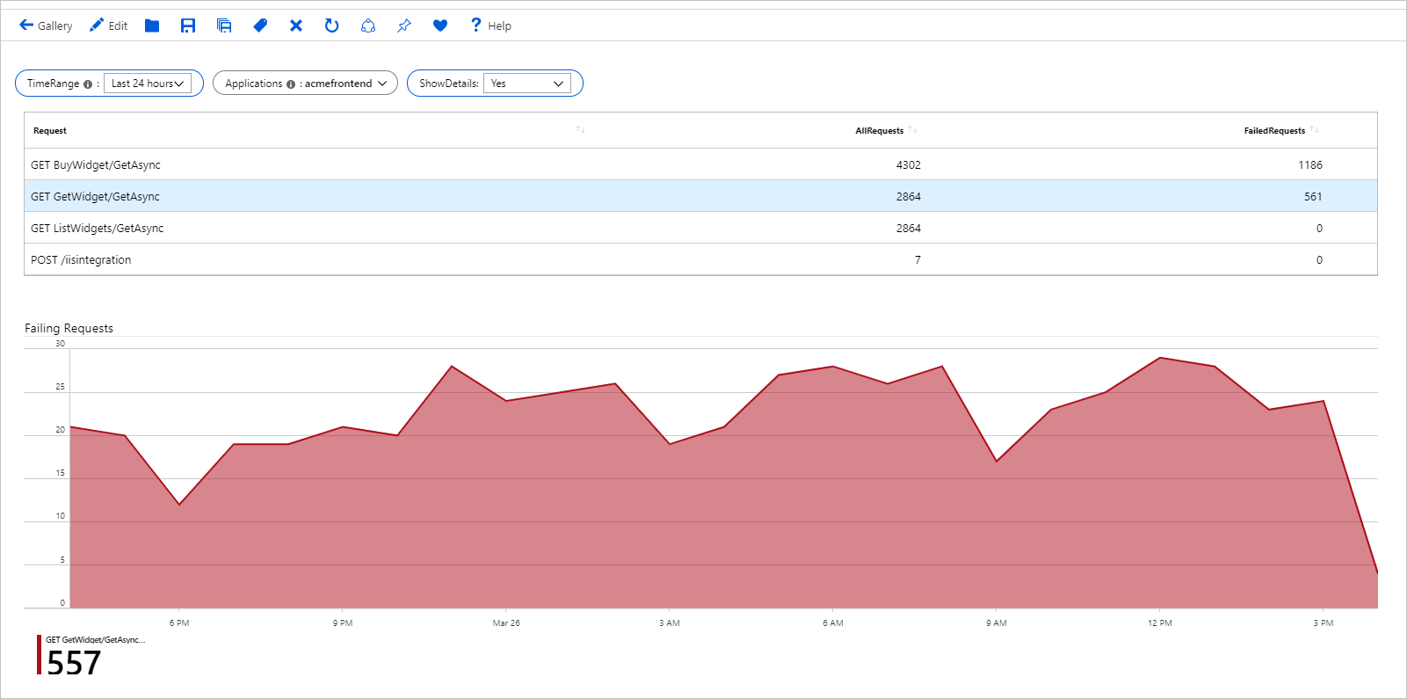
Task: Click FailedRequests value 0 in the ListWidgets row
Action: [1319, 229]
